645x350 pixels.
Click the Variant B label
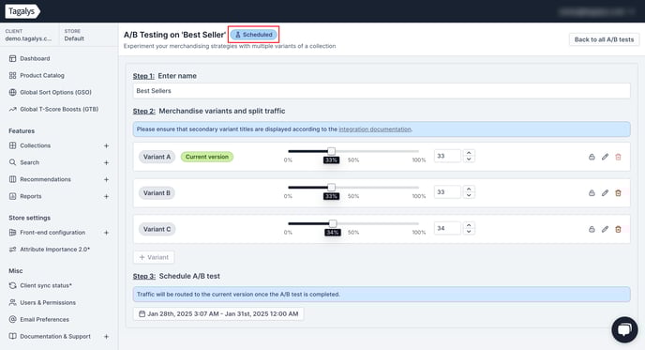157,192
